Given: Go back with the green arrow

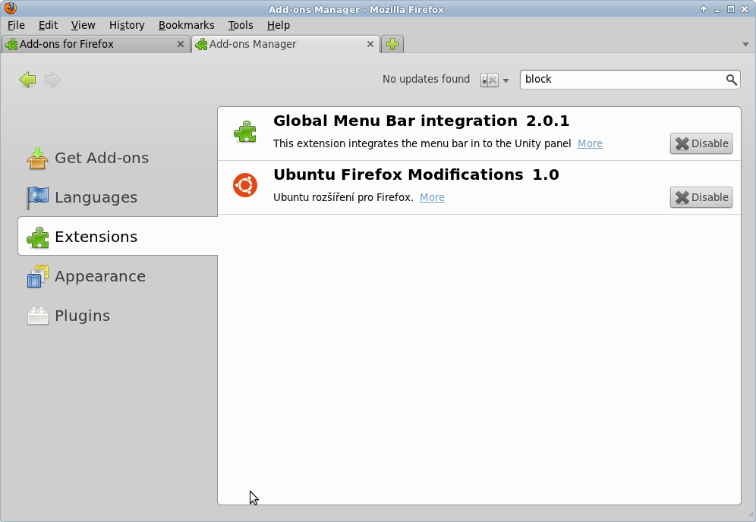Looking at the screenshot, I should pyautogui.click(x=27, y=80).
